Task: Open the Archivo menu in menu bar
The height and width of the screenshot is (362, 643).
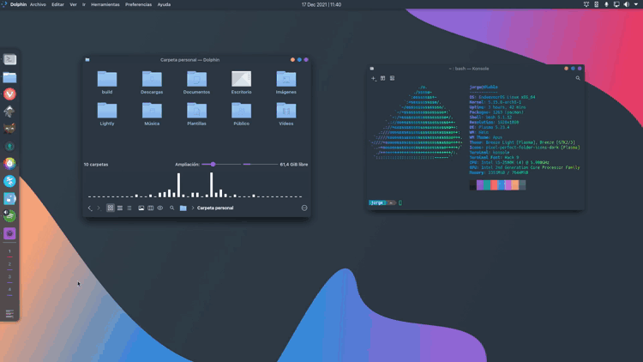Action: point(38,4)
